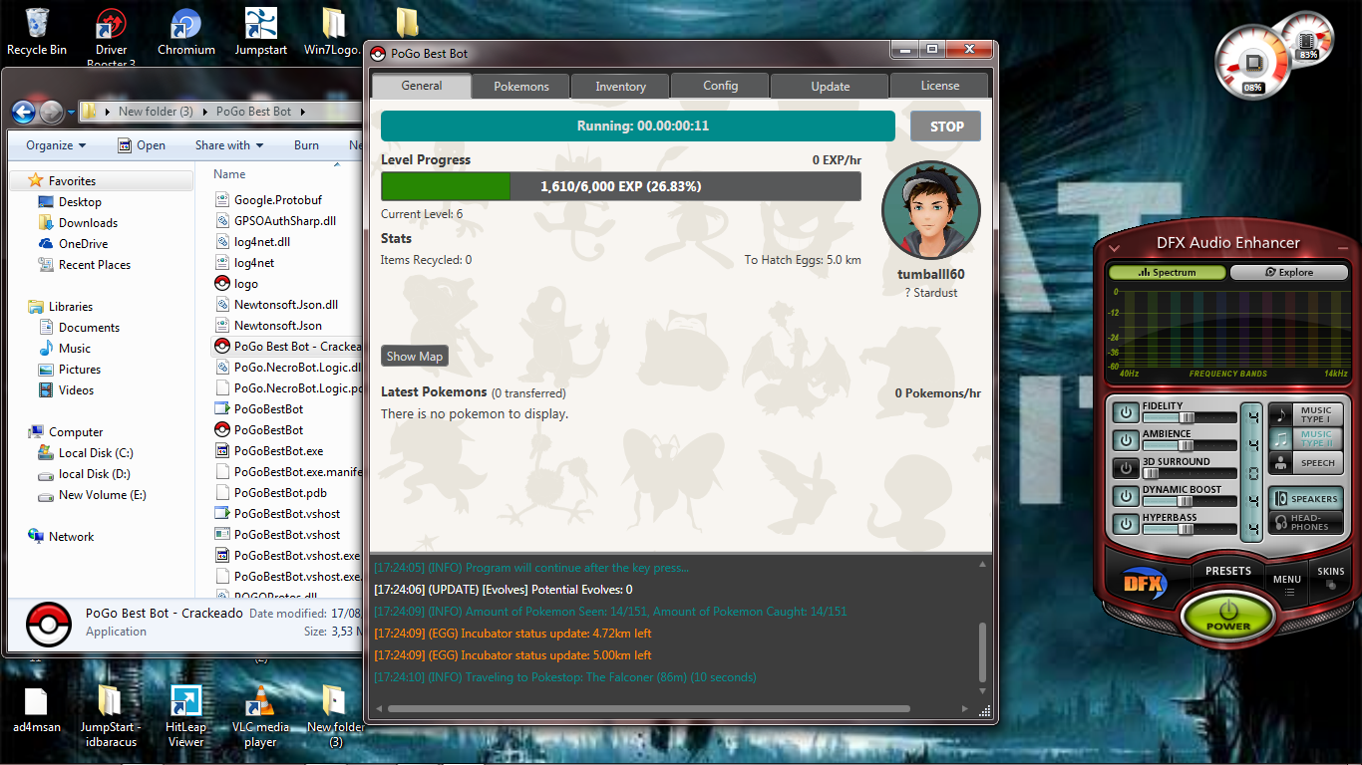Open recent pages dropdown beside the Explorer forward button
1362x765 pixels.
pos(71,112)
